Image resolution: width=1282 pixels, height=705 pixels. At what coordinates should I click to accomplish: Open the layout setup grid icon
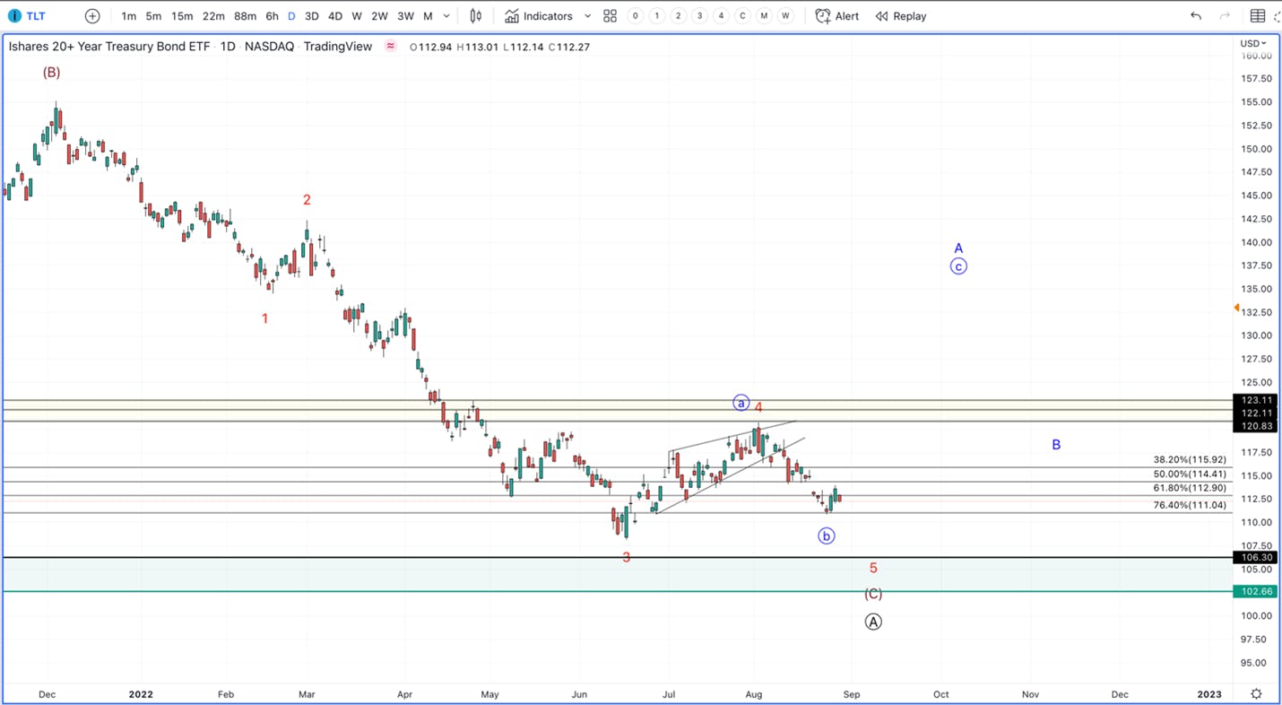[1258, 16]
